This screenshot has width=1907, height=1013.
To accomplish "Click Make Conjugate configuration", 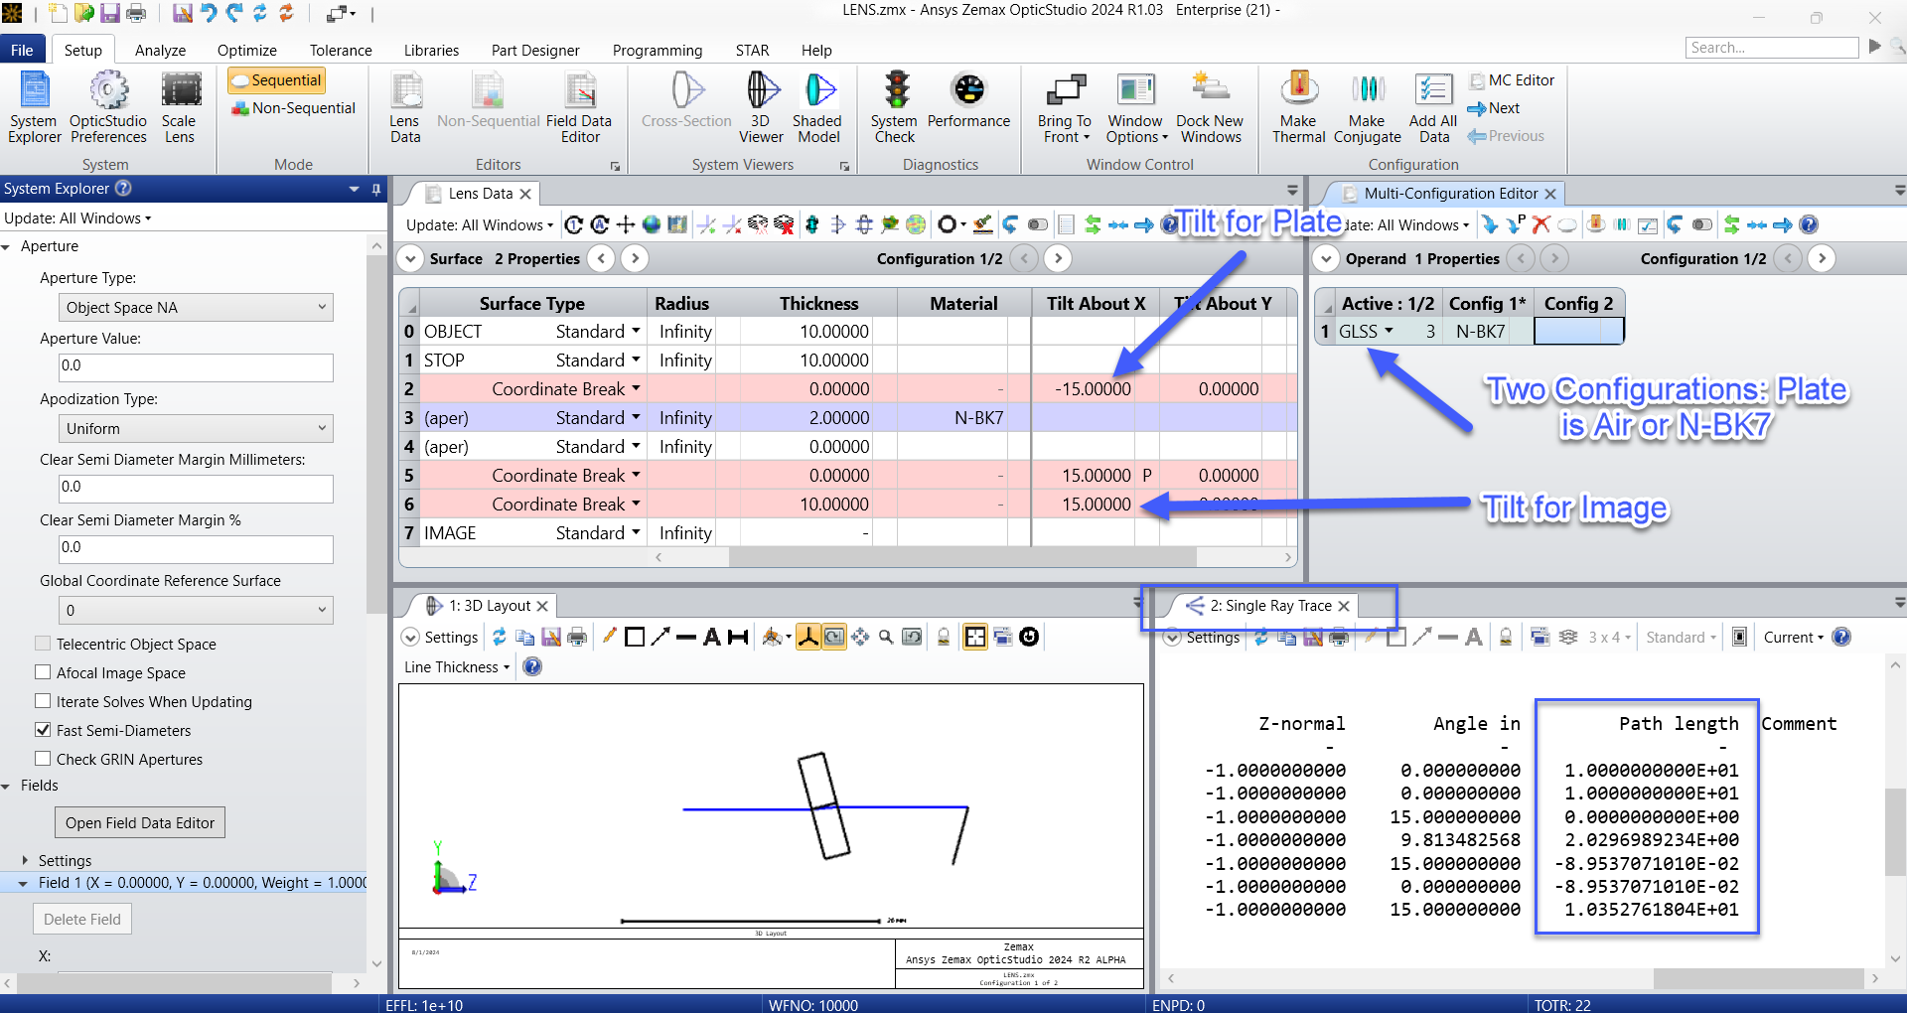I will pyautogui.click(x=1368, y=107).
